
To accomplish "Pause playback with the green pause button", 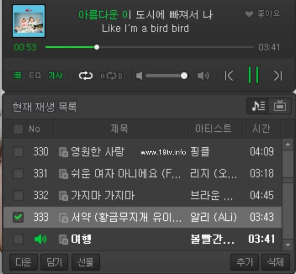I will pos(253,75).
